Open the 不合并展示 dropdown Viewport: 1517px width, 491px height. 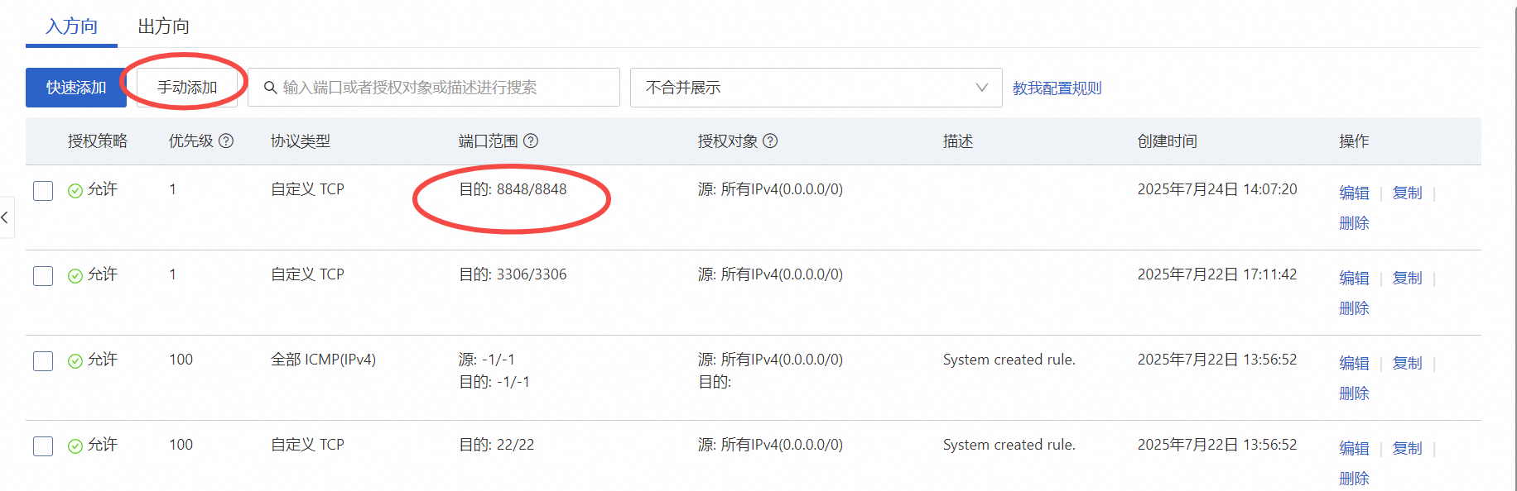pos(816,88)
